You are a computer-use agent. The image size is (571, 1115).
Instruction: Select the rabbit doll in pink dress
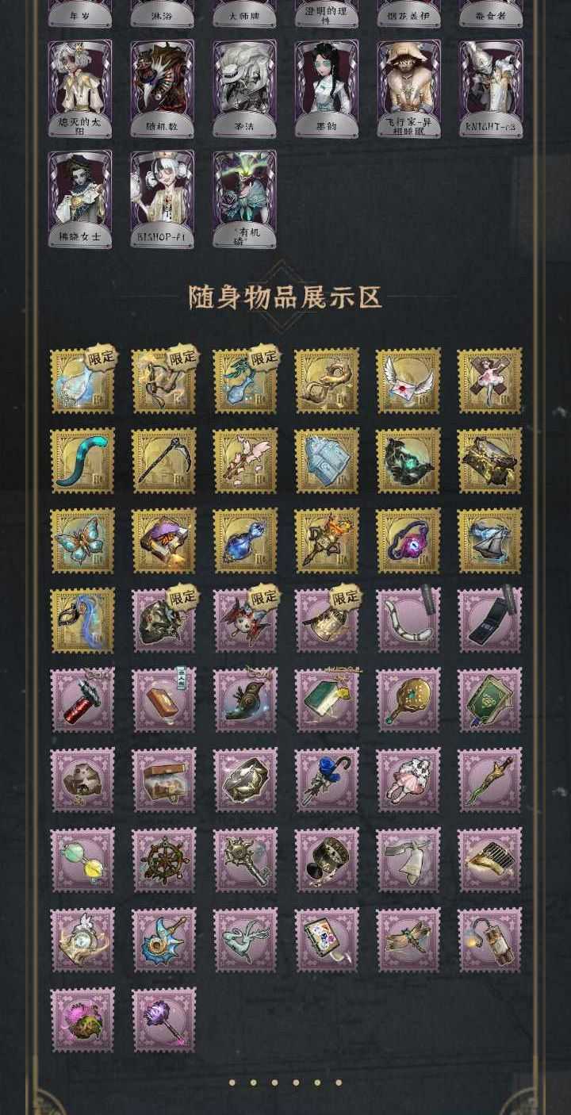pos(408,780)
